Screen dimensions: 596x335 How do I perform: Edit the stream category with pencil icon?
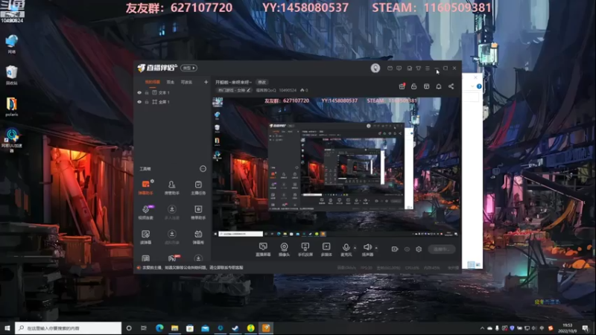point(249,90)
